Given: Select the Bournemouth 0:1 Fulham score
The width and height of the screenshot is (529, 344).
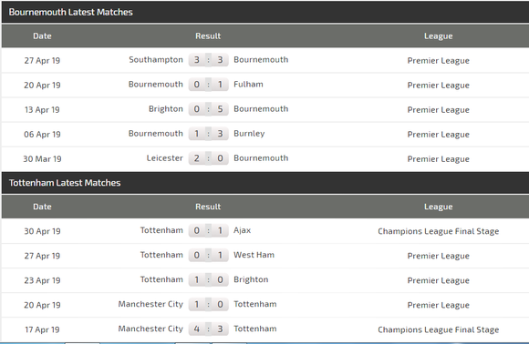Looking at the screenshot, I should 208,85.
